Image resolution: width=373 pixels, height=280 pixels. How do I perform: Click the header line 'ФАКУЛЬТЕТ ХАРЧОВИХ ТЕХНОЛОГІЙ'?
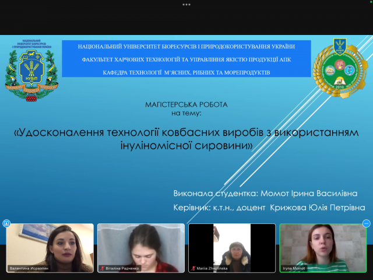coord(186,60)
